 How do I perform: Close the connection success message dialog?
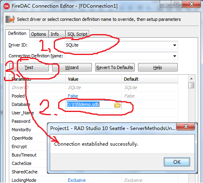pos(186,126)
